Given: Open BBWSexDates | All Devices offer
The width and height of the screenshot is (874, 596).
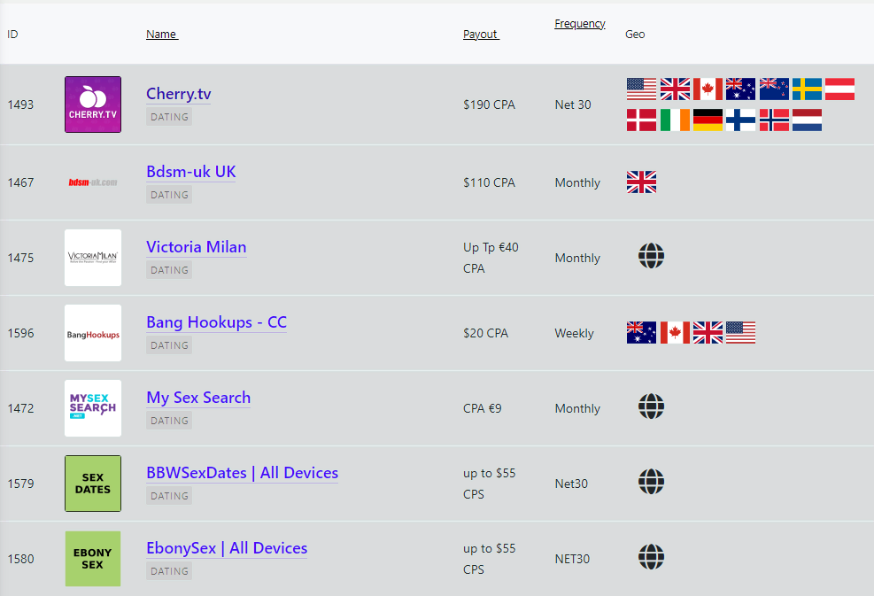Looking at the screenshot, I should pos(242,473).
